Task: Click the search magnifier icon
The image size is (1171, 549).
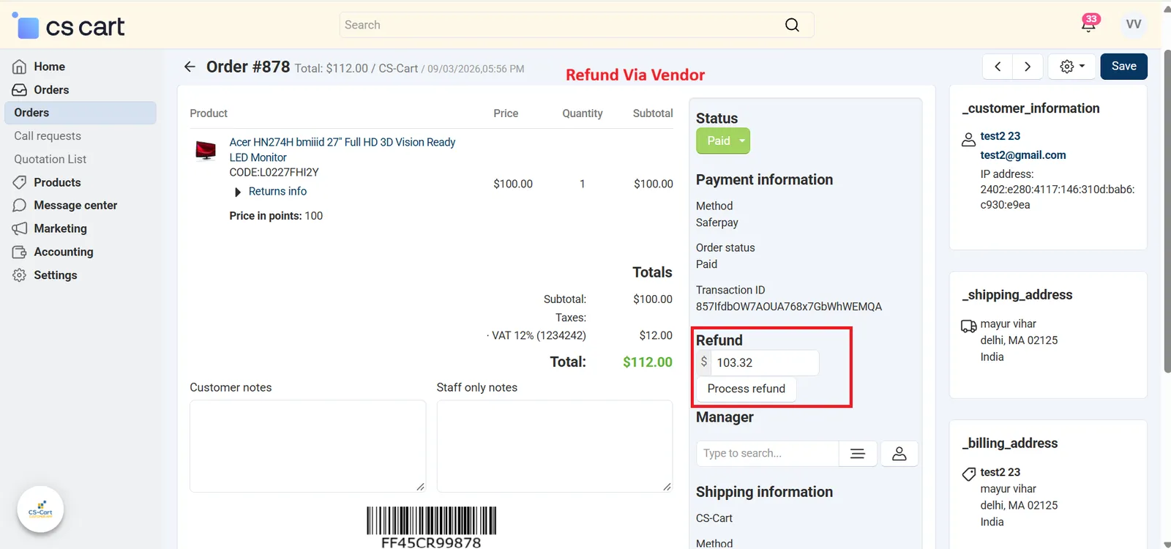Action: tap(792, 25)
